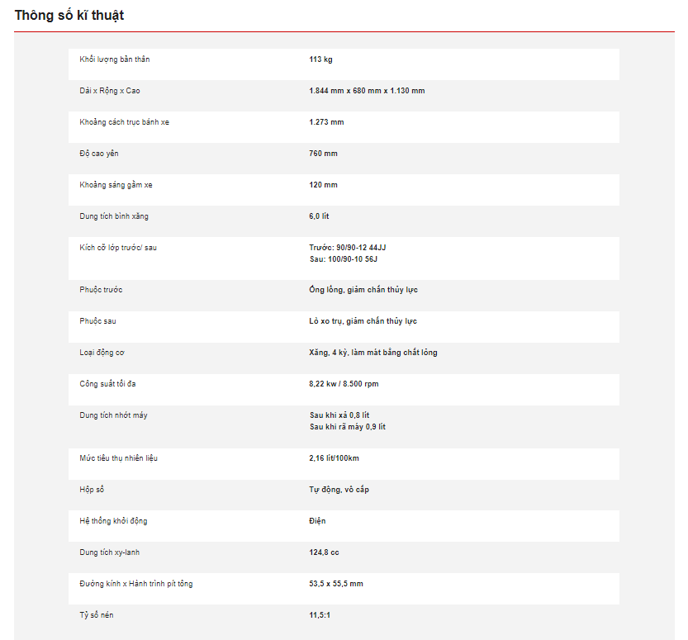
Task: Click the "Dài x Rộng x Cao" label
Action: [104, 91]
